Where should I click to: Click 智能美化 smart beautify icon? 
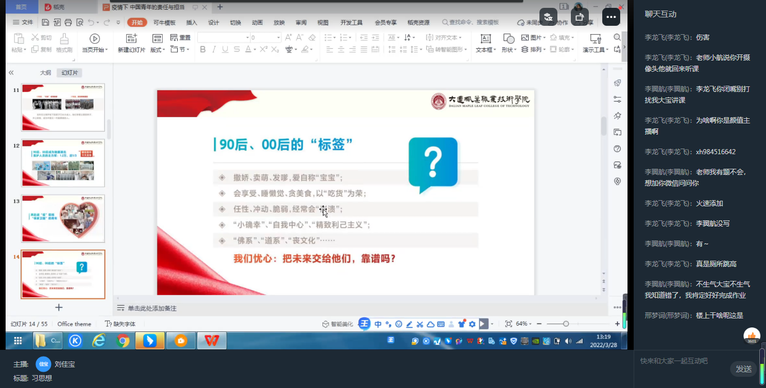pyautogui.click(x=338, y=324)
